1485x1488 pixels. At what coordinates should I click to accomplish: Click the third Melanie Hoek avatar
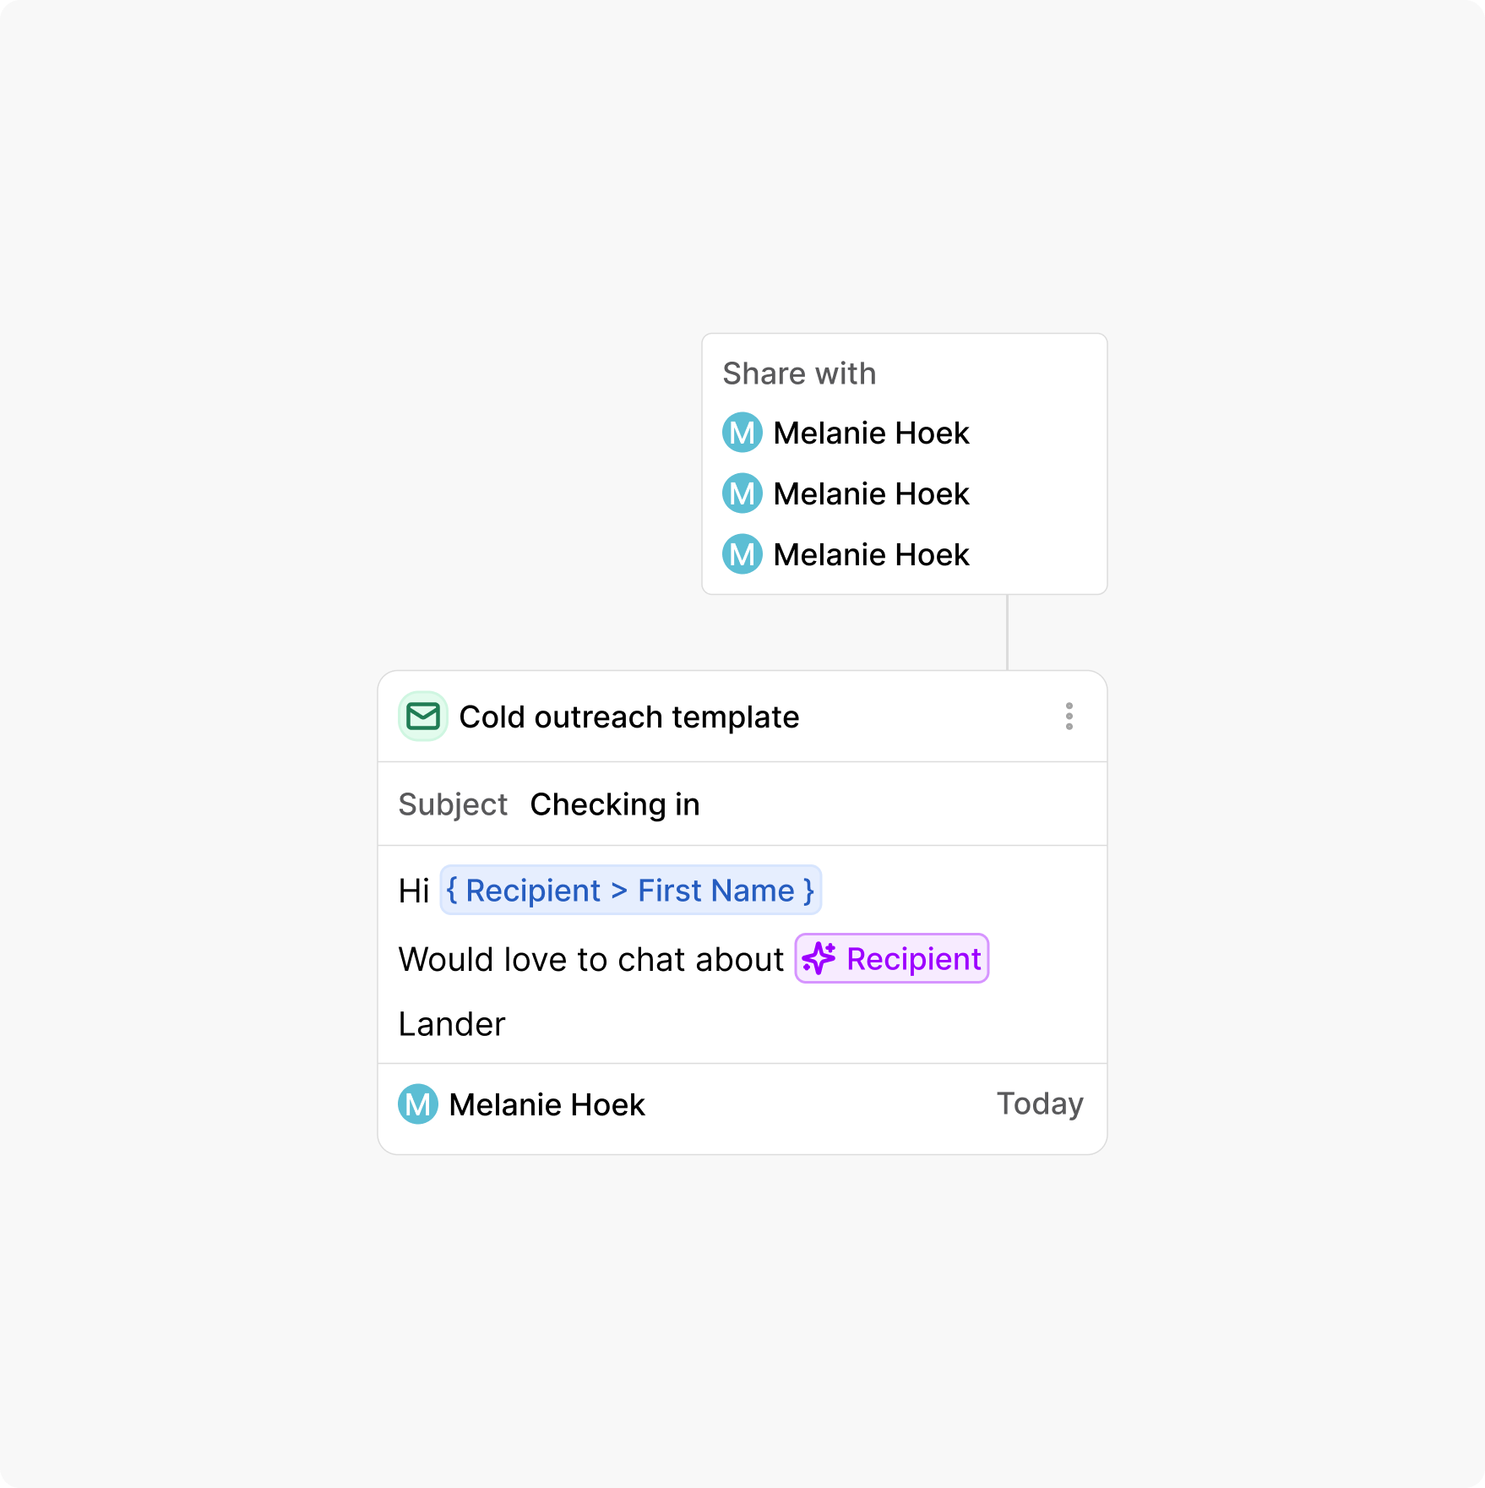[x=742, y=554]
